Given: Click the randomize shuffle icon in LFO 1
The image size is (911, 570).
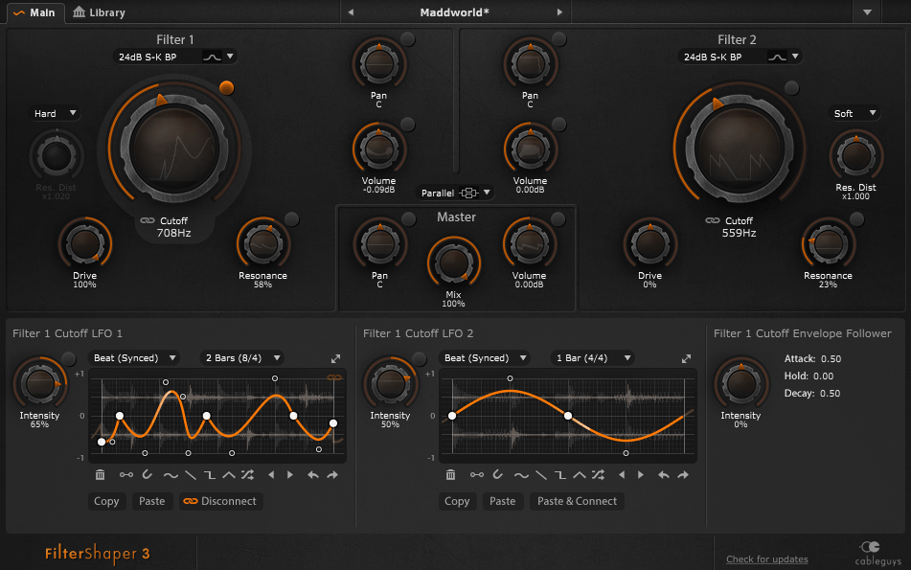Looking at the screenshot, I should pyautogui.click(x=248, y=474).
